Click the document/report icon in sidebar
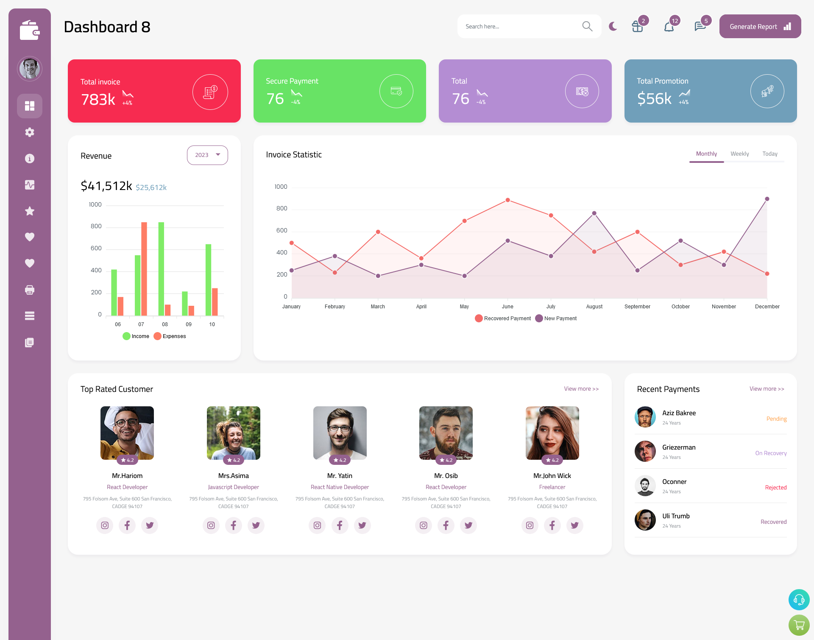814x640 pixels. [x=30, y=343]
